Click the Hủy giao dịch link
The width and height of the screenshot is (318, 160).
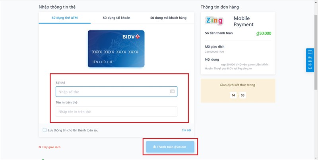tap(51, 147)
